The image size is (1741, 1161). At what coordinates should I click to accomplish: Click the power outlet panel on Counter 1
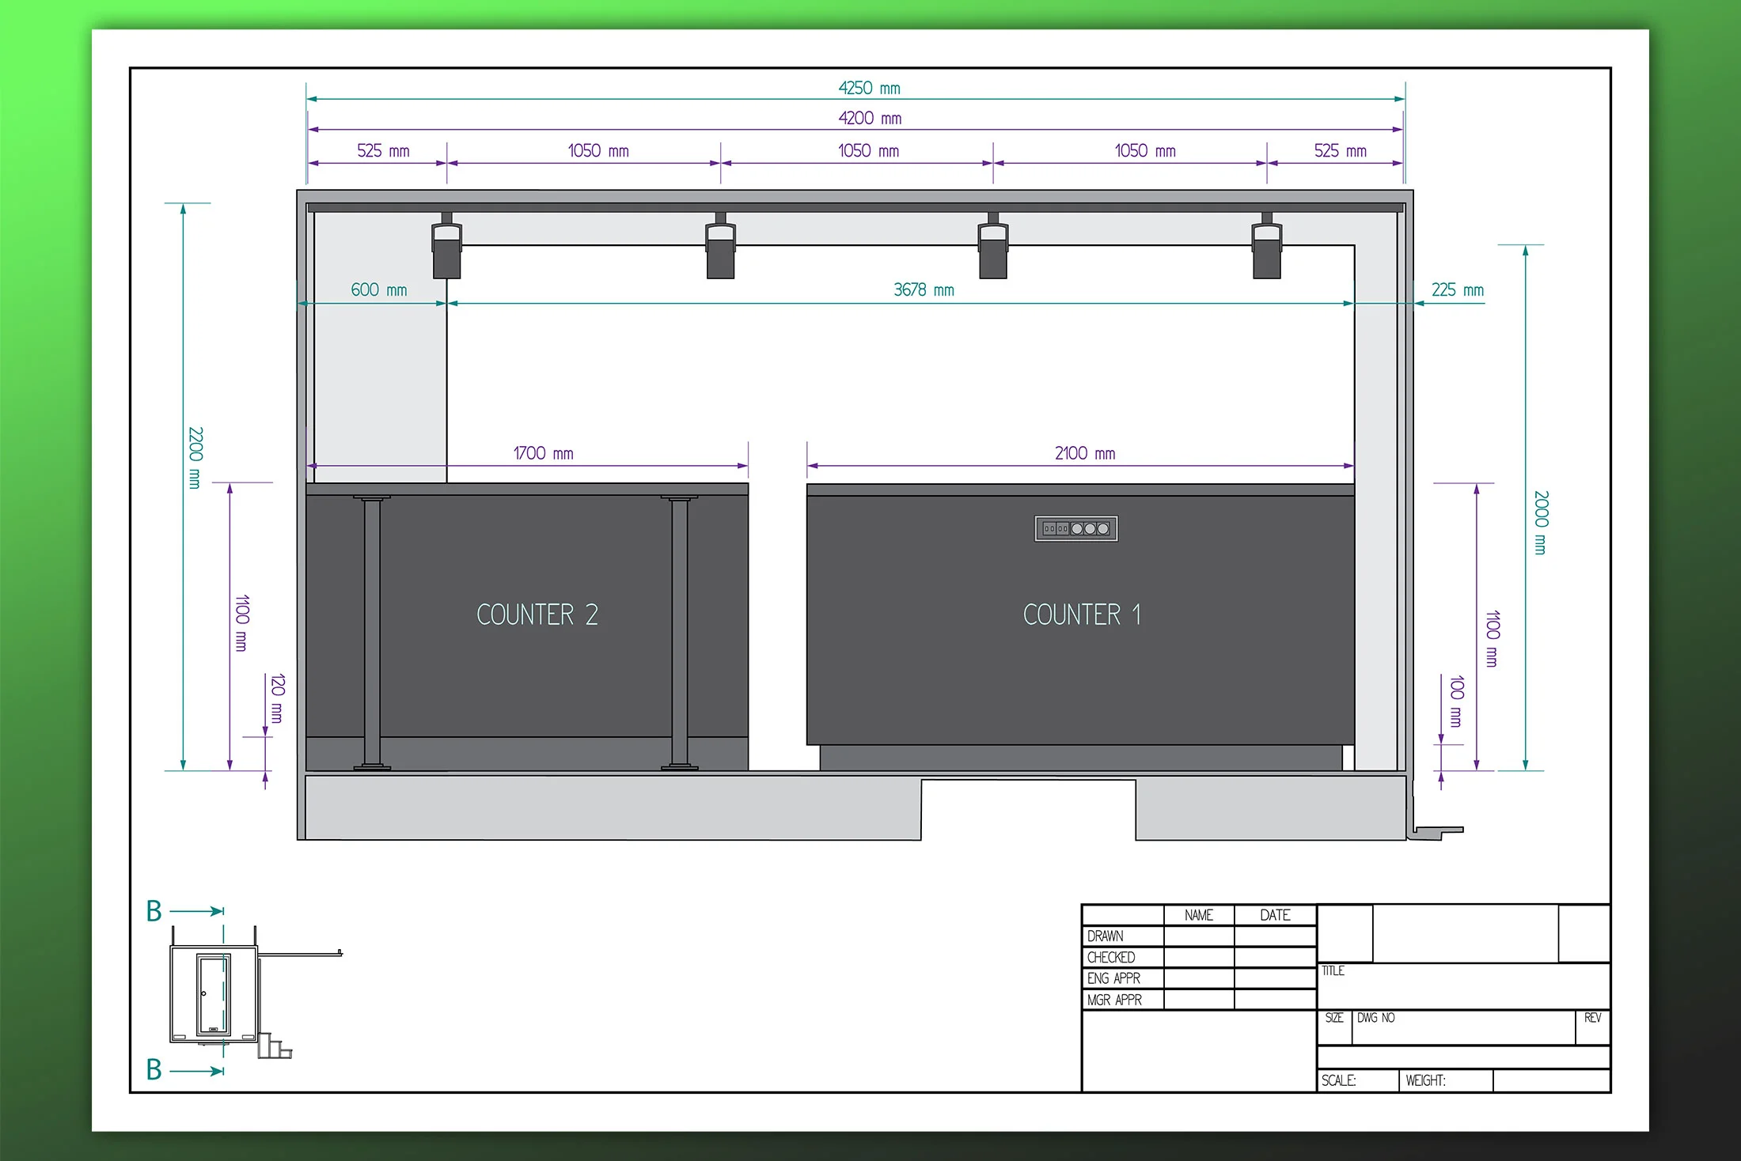click(x=1075, y=528)
